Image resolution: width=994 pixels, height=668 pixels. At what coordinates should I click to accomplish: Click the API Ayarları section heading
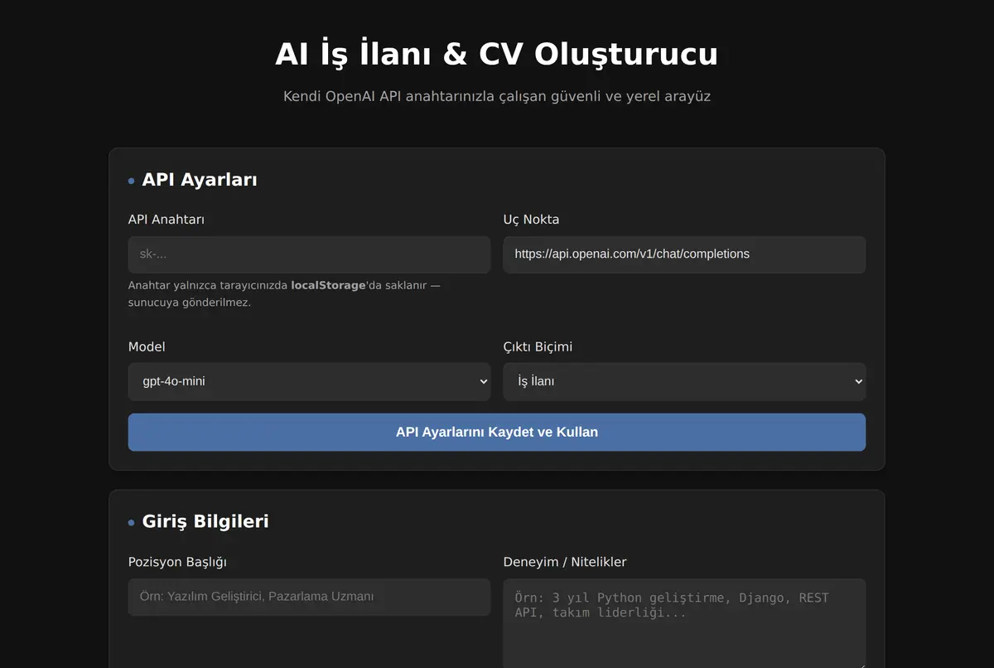200,180
